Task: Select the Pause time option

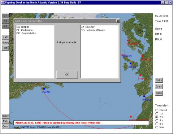Action: point(157,110)
